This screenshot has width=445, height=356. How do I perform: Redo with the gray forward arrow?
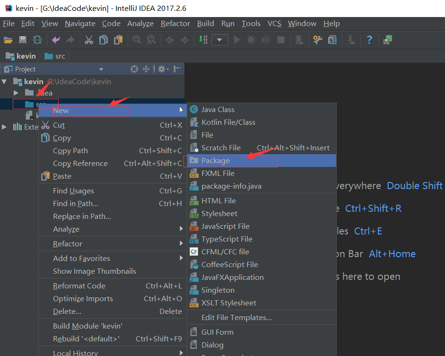tap(70, 40)
